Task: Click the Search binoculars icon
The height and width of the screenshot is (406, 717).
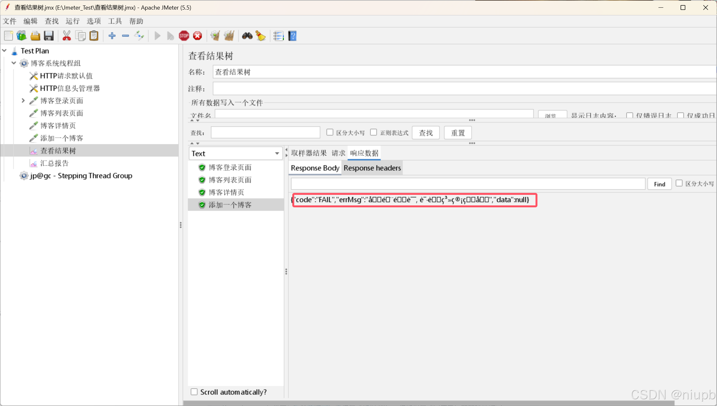Action: (x=247, y=36)
